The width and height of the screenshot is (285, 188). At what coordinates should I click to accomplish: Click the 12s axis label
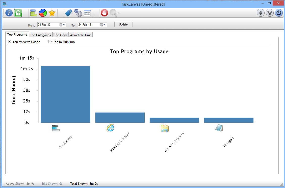click(27, 112)
